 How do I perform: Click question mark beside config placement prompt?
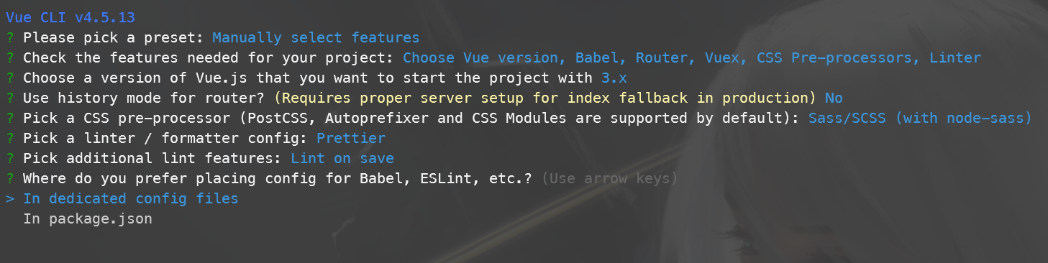9,177
